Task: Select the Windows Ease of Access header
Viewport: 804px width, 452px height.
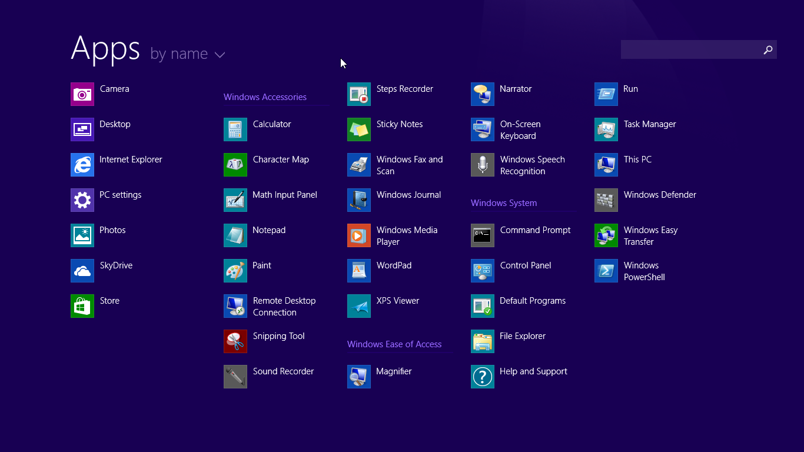Action: click(394, 344)
